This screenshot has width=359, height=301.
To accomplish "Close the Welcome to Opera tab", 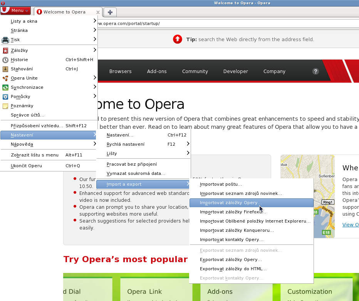I will [x=98, y=12].
